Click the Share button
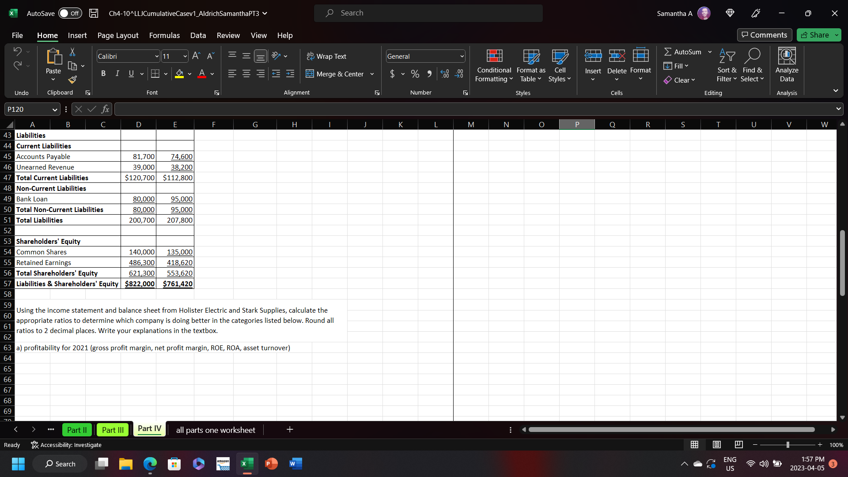 [x=815, y=35]
